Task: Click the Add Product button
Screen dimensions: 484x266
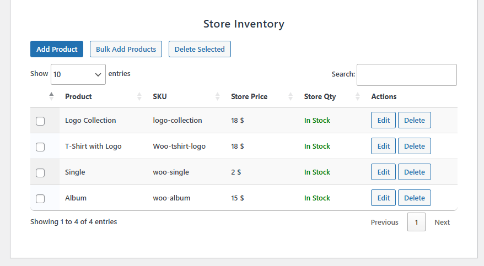Action: click(x=57, y=49)
